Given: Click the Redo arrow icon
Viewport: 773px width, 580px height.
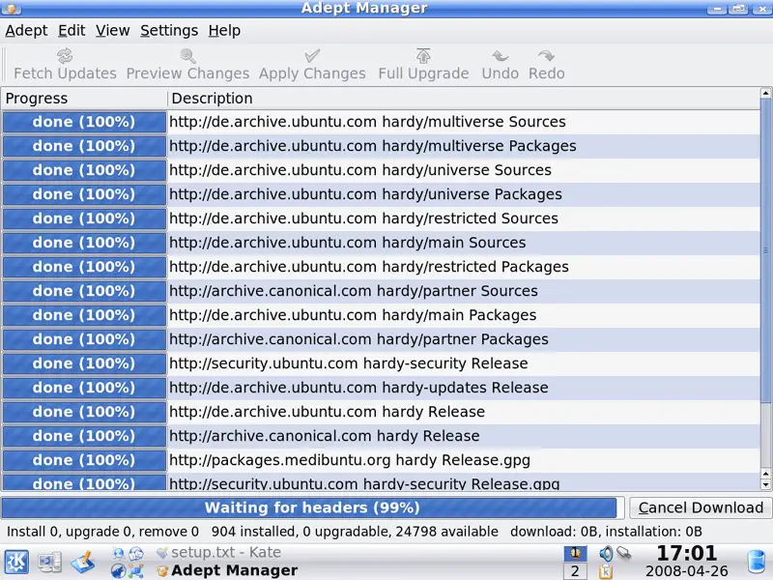Looking at the screenshot, I should [x=546, y=56].
